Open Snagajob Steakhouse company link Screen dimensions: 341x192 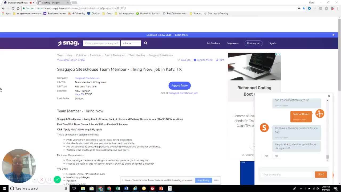[87, 78]
